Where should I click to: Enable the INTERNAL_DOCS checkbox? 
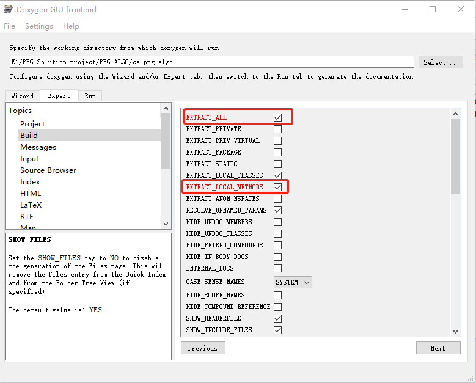click(x=277, y=268)
